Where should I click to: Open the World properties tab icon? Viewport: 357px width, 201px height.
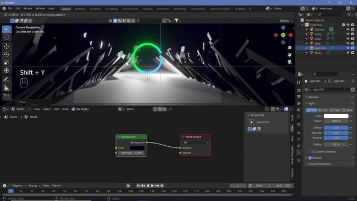click(299, 117)
